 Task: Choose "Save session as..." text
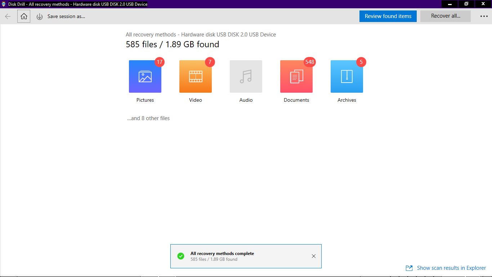pos(66,16)
